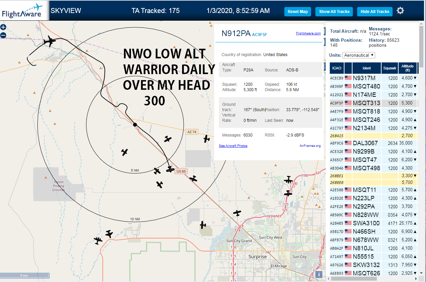Click the US flag in the N9317M row

[348, 78]
